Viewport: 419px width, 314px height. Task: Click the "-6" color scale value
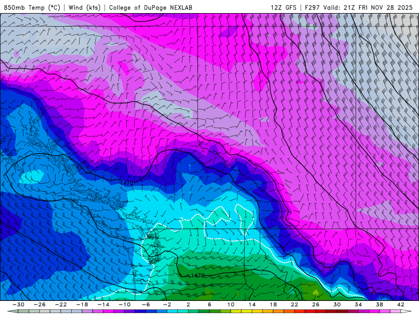click(146, 305)
